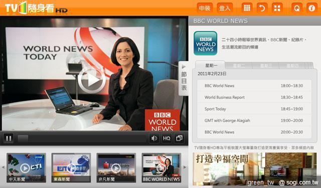Viewport: 321px width, 188px height.
Task: Collapse the 節目表 program schedule panel
Action: click(x=184, y=78)
